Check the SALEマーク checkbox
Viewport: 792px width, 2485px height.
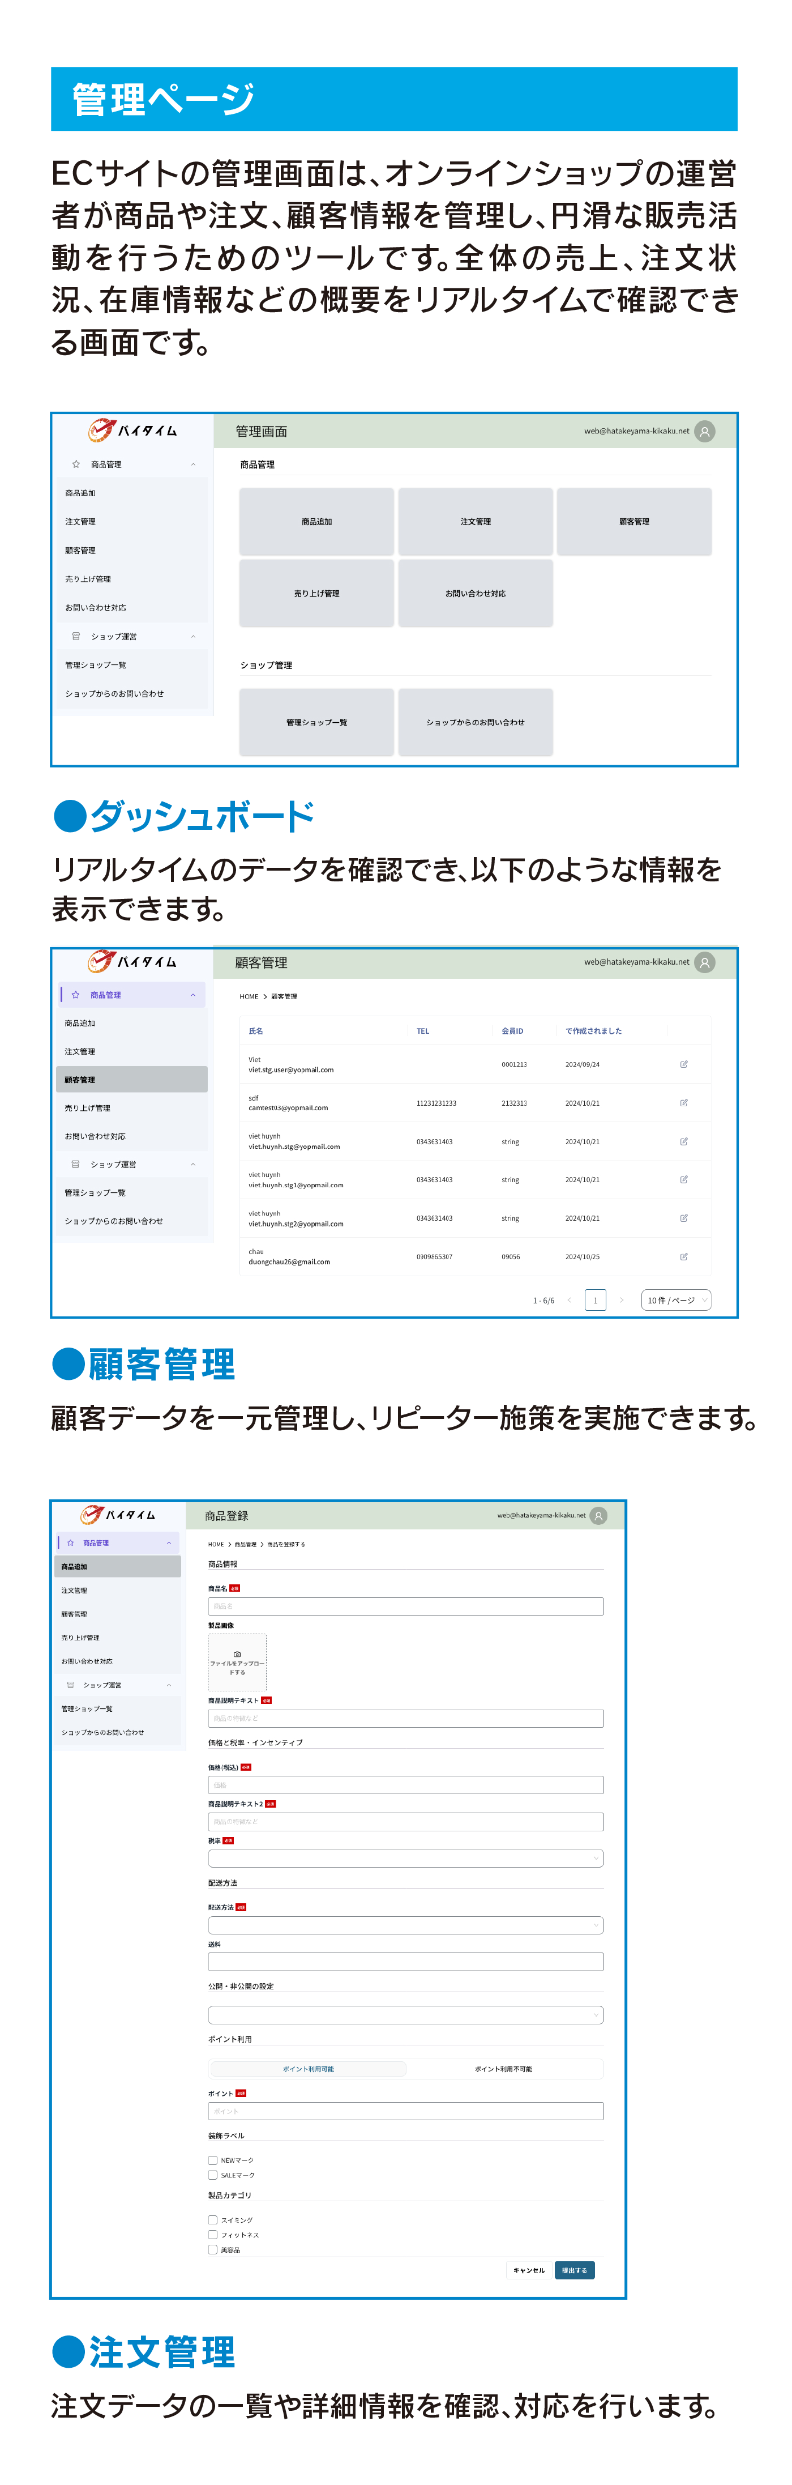[x=213, y=2175]
